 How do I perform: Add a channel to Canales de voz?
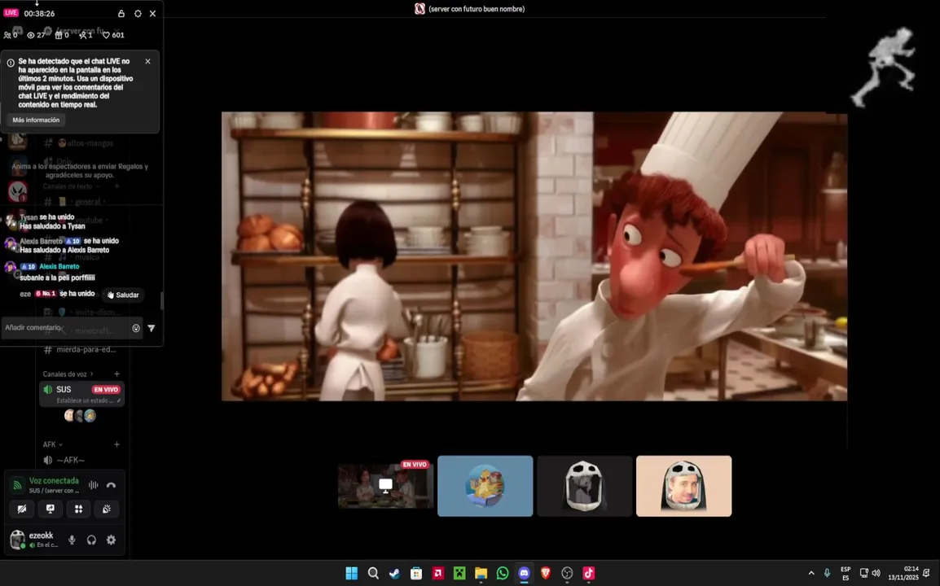tap(117, 374)
